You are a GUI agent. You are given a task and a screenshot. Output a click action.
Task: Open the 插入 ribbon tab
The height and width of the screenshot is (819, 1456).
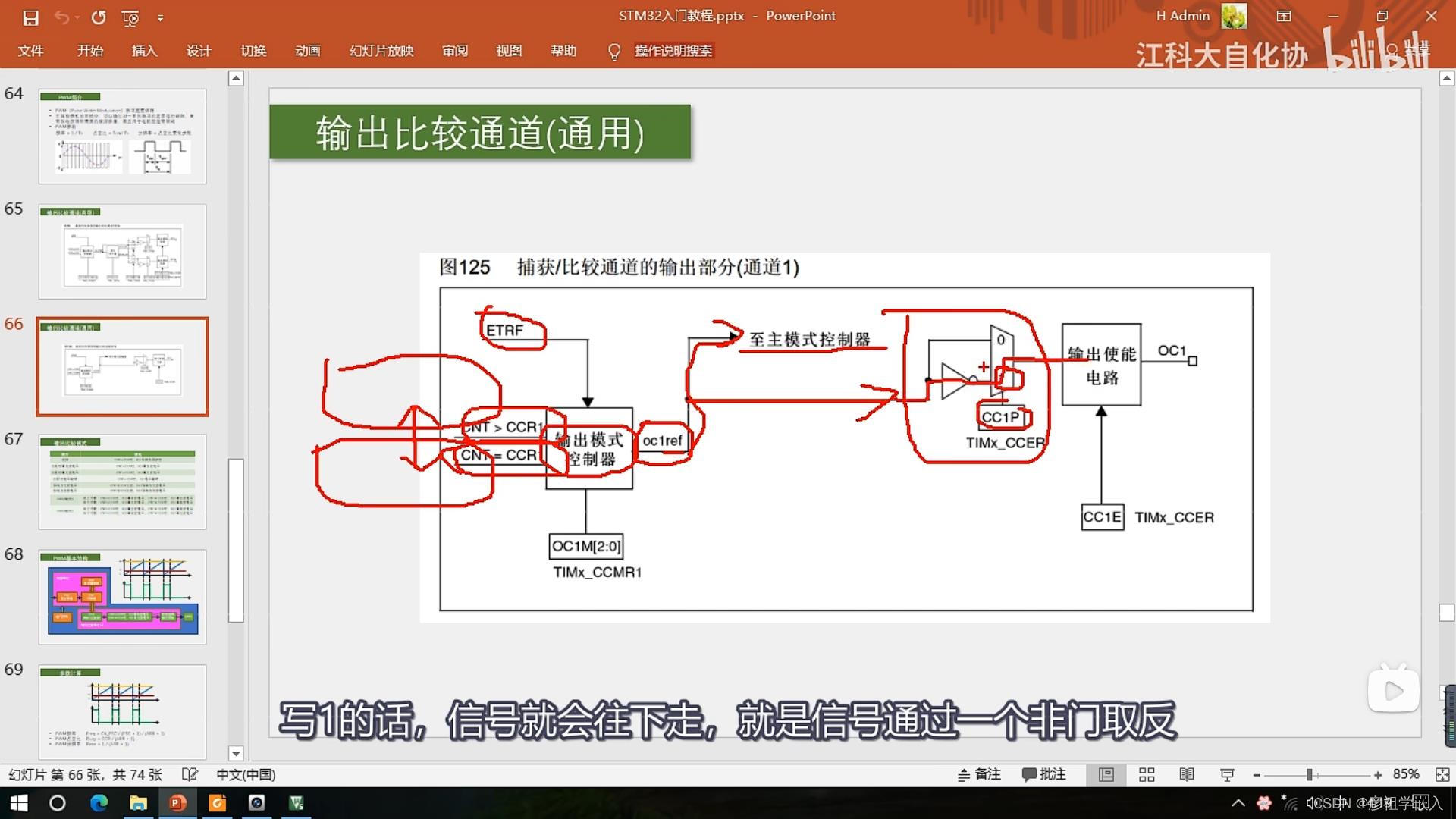pyautogui.click(x=144, y=51)
